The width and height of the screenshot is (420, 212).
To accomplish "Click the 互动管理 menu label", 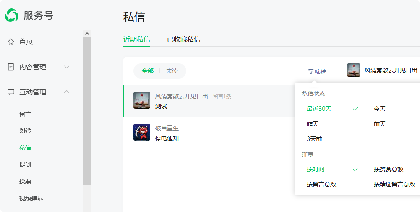I will pos(33,92).
